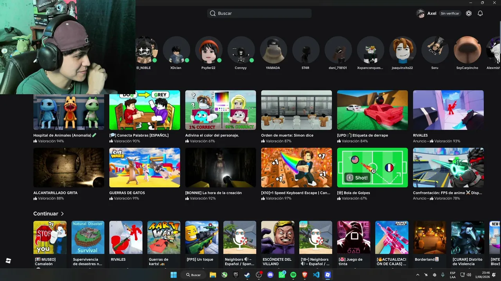Click the Windows taskbar Buscar box

193,275
